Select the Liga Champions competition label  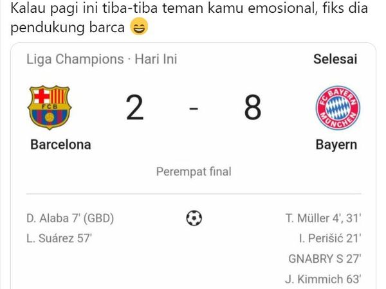point(75,60)
